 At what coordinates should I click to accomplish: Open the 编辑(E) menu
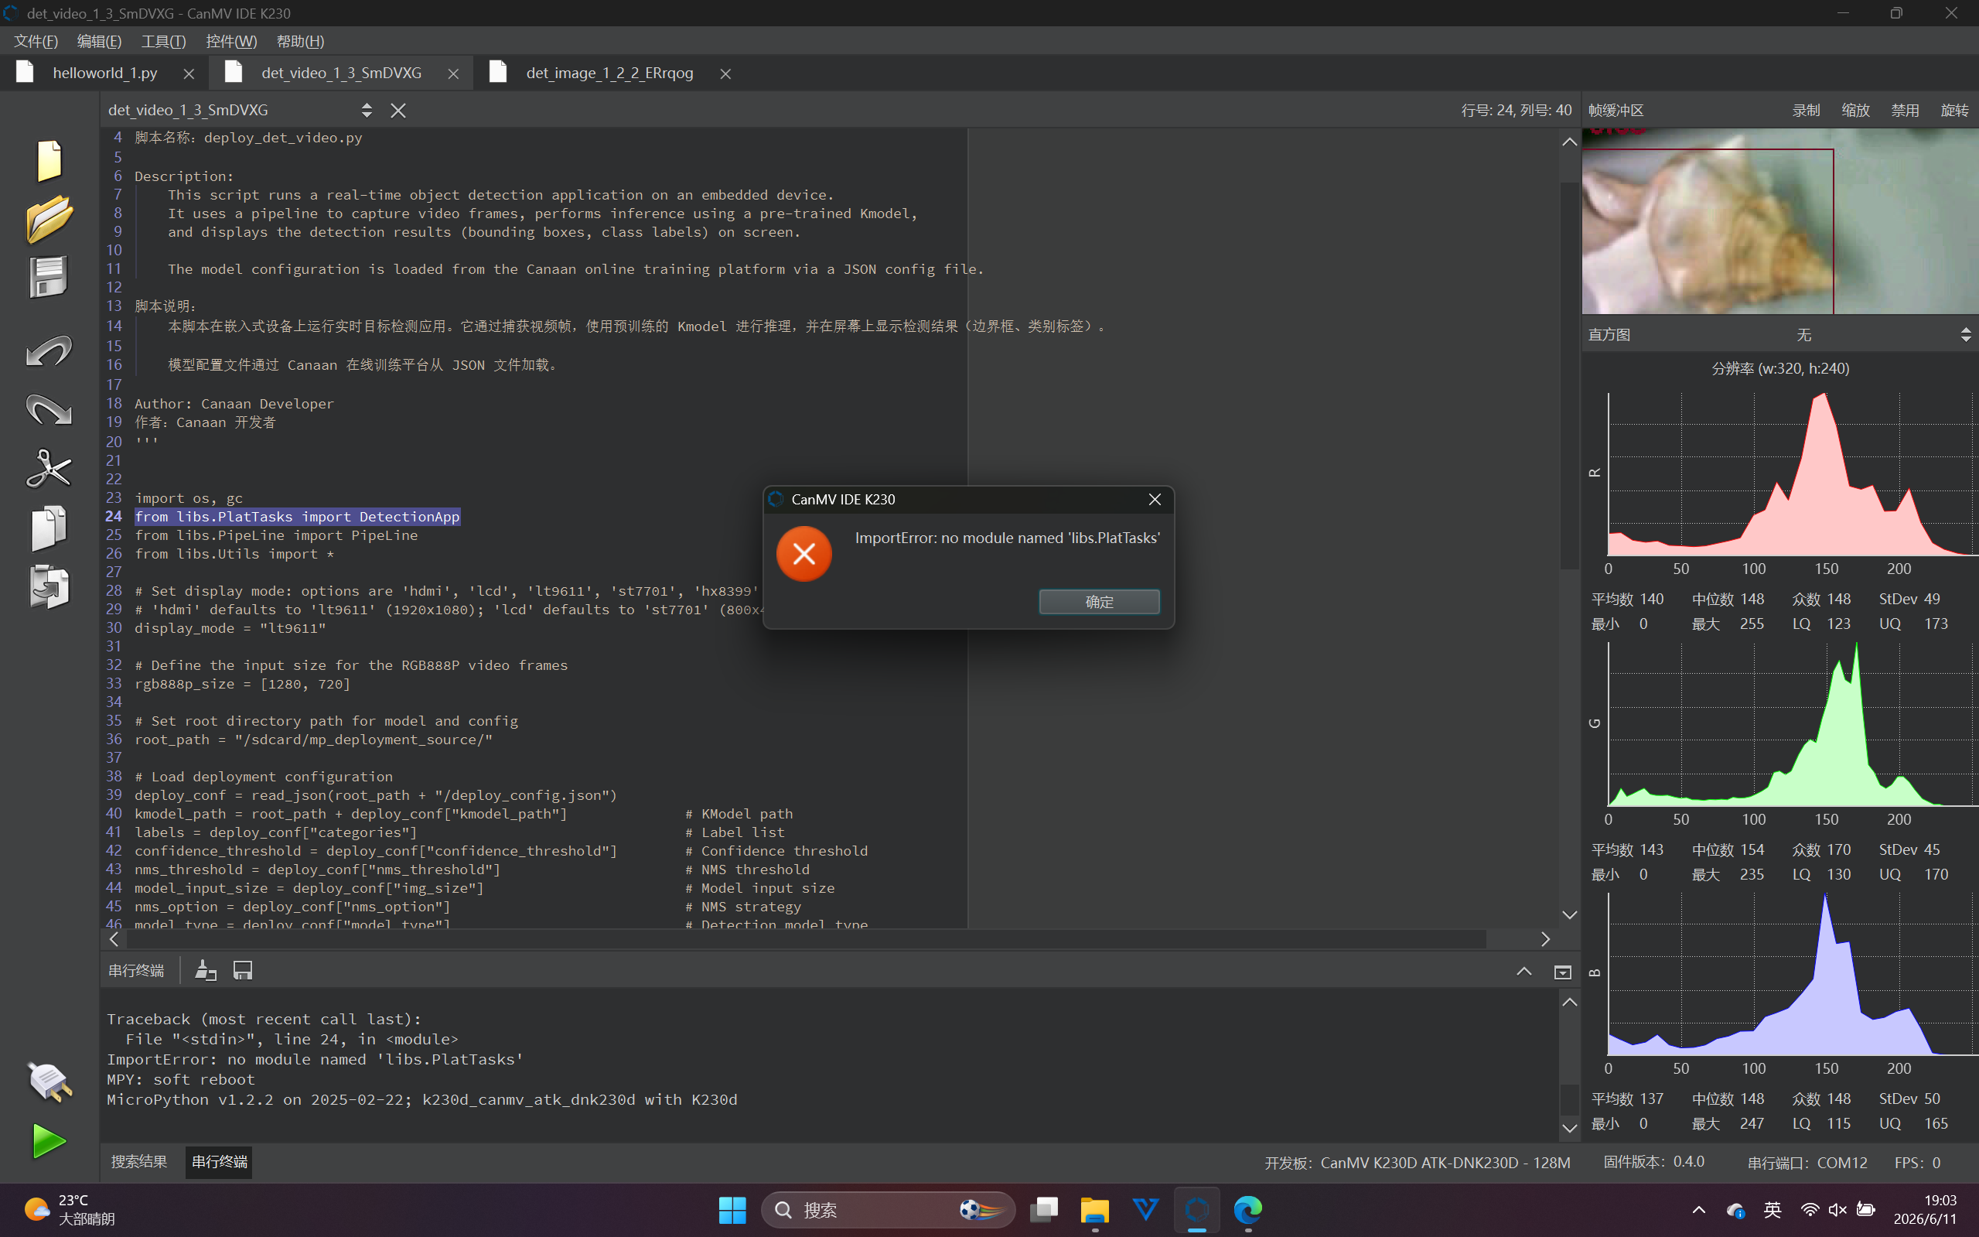coord(99,41)
